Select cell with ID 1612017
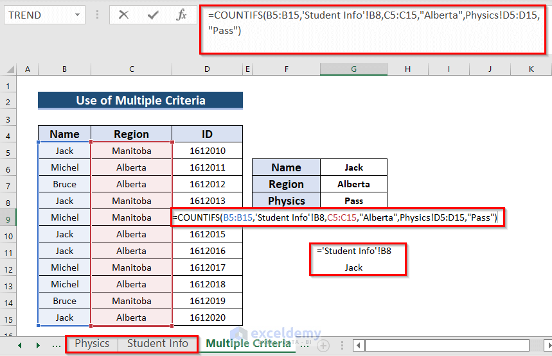 click(x=208, y=267)
